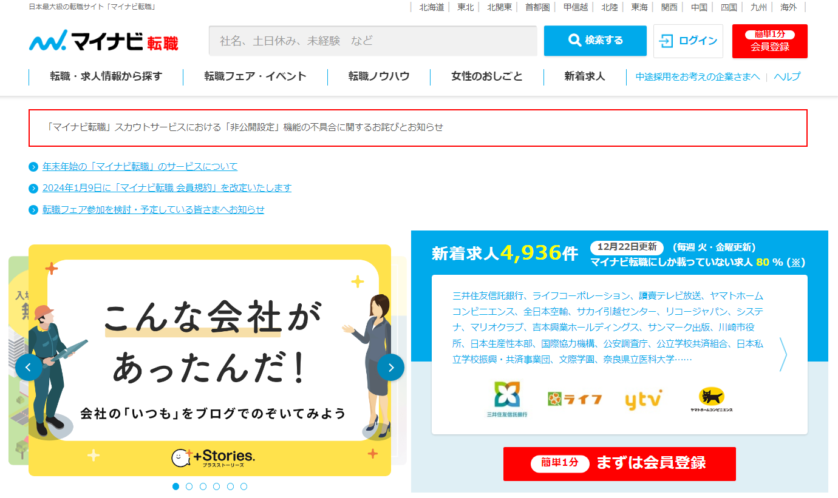The width and height of the screenshot is (838, 498).
Task: Click the まずは会員登録 red button
Action: (619, 464)
